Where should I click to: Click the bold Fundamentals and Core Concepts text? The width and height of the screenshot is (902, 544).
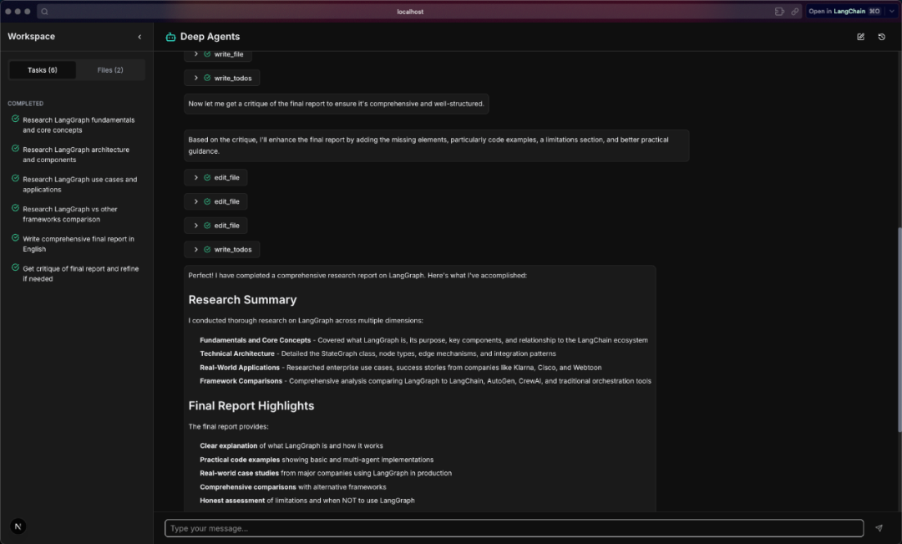[x=255, y=340]
